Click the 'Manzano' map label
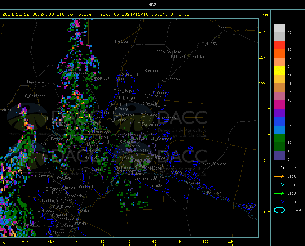305x246 pixels. click(31, 224)
